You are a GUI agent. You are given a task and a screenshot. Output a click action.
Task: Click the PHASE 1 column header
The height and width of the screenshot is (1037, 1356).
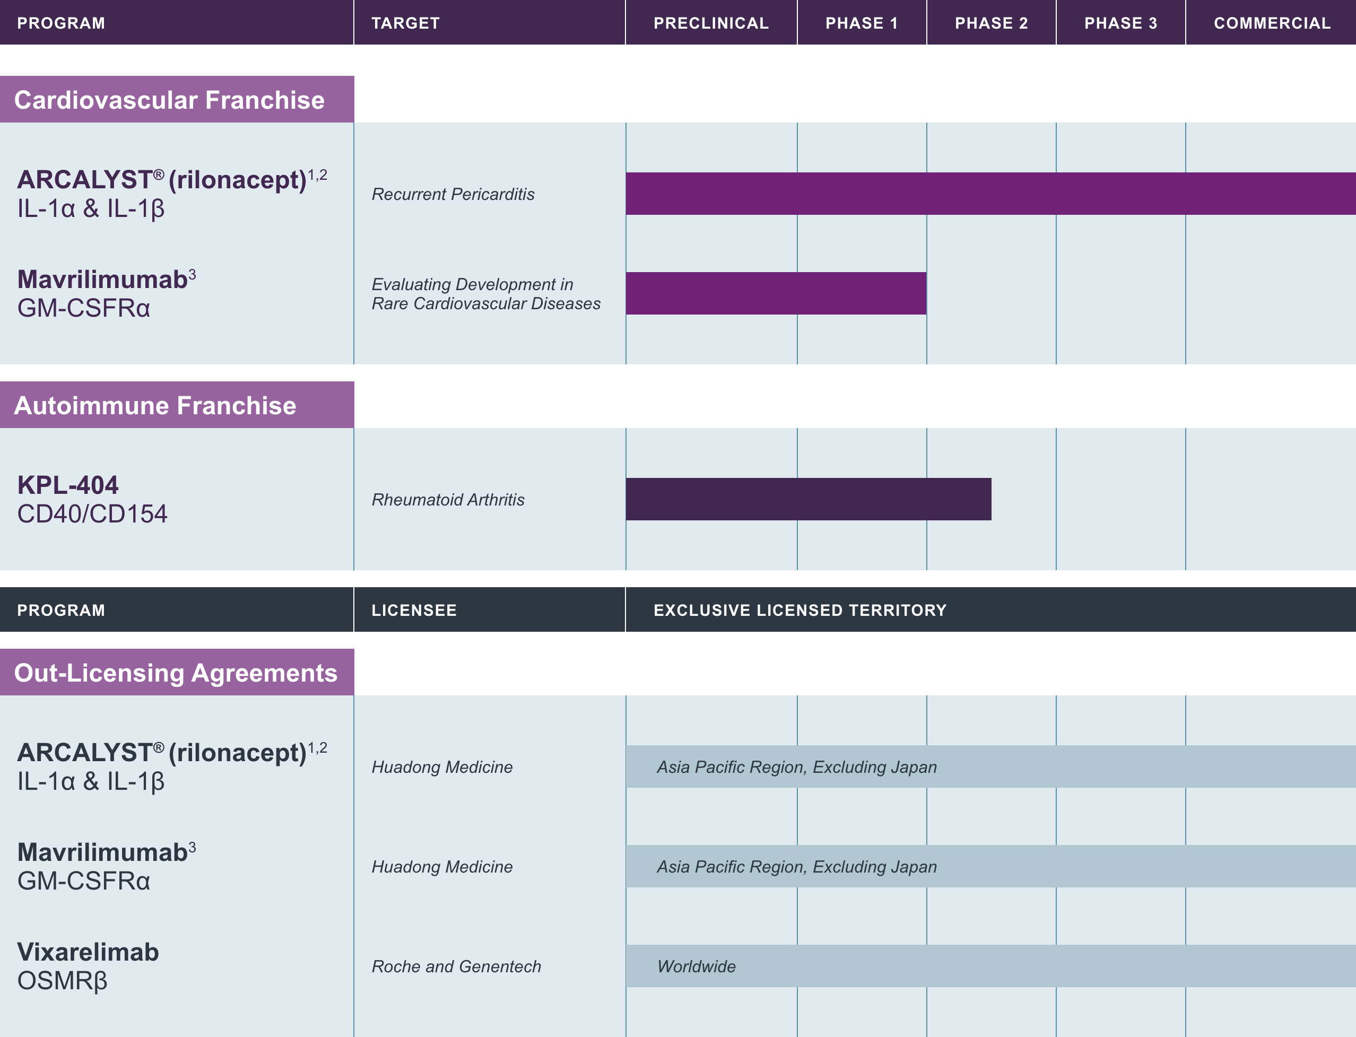[x=862, y=23]
